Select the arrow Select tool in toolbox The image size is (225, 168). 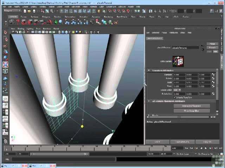point(6,33)
